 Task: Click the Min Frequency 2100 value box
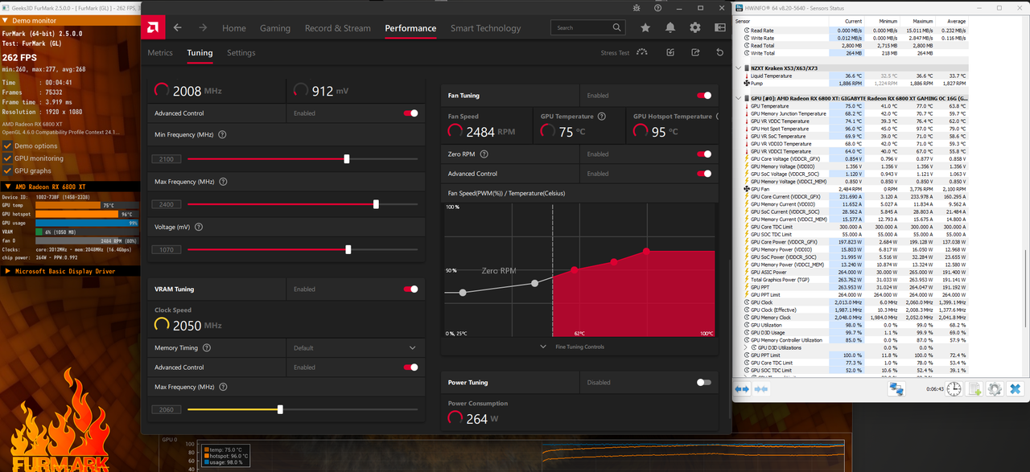[x=167, y=159]
